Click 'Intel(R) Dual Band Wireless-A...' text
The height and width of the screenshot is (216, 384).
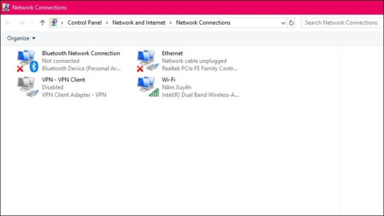pyautogui.click(x=200, y=95)
